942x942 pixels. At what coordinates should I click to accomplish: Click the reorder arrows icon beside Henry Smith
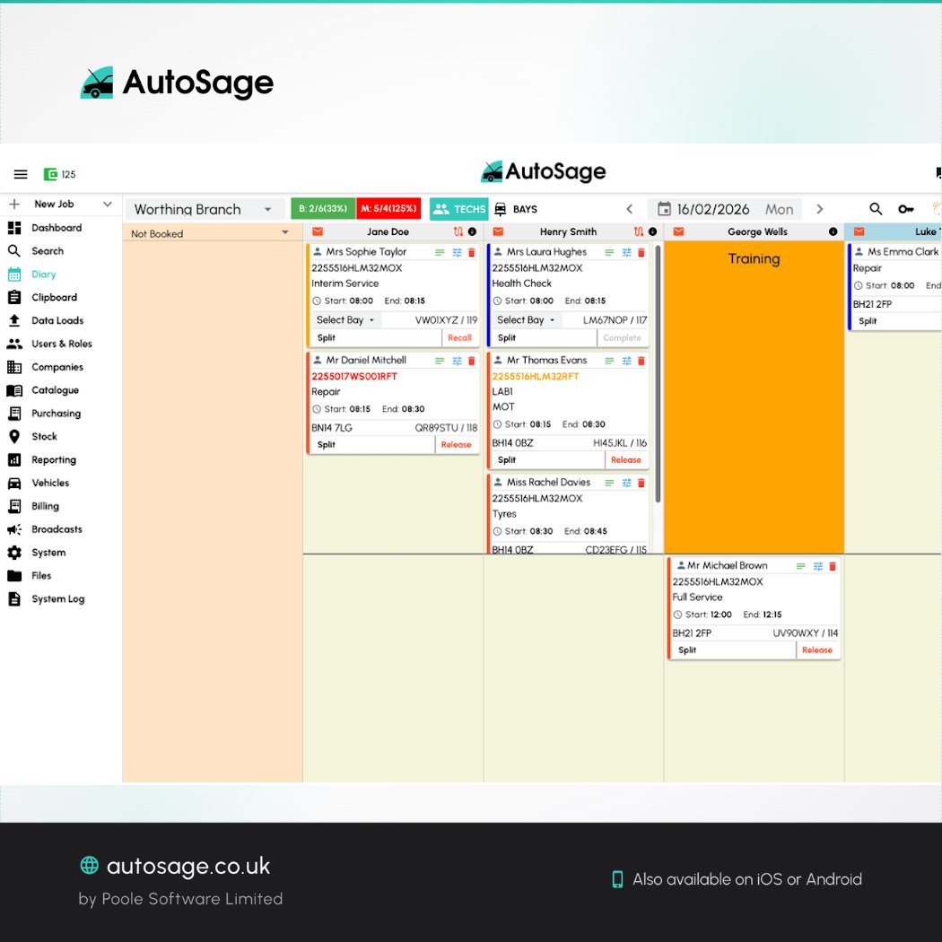click(637, 231)
